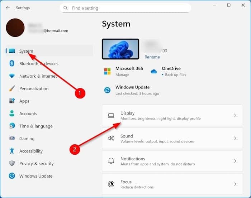This screenshot has width=251, height=198.
Task: Click the desktop wallpaper thumbnail
Action: [x=120, y=49]
